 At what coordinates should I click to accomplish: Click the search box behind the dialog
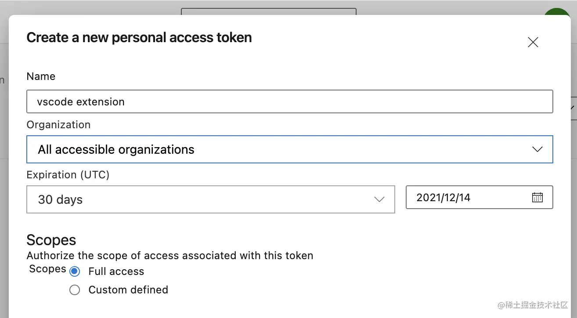tap(268, 12)
